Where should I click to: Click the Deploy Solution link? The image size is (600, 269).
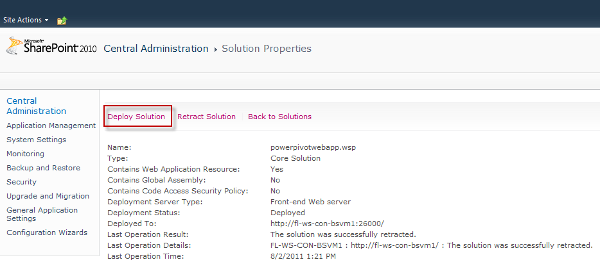click(x=136, y=117)
